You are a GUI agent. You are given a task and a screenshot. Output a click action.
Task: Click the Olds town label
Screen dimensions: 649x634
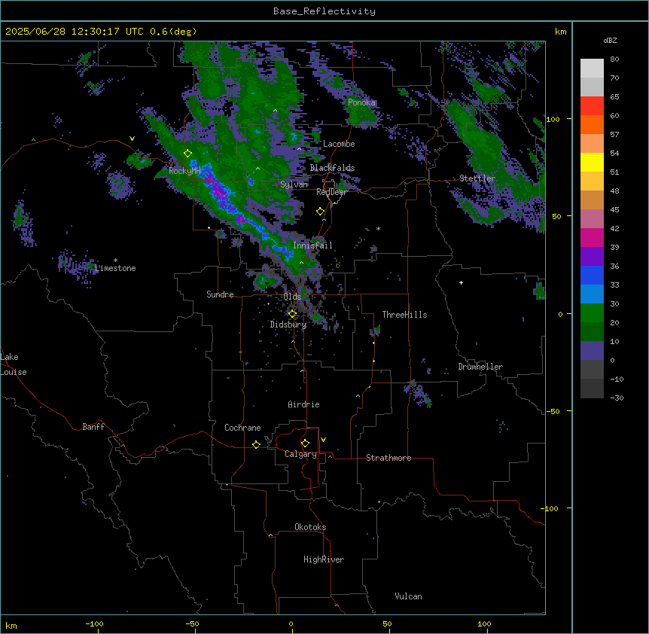tap(292, 297)
